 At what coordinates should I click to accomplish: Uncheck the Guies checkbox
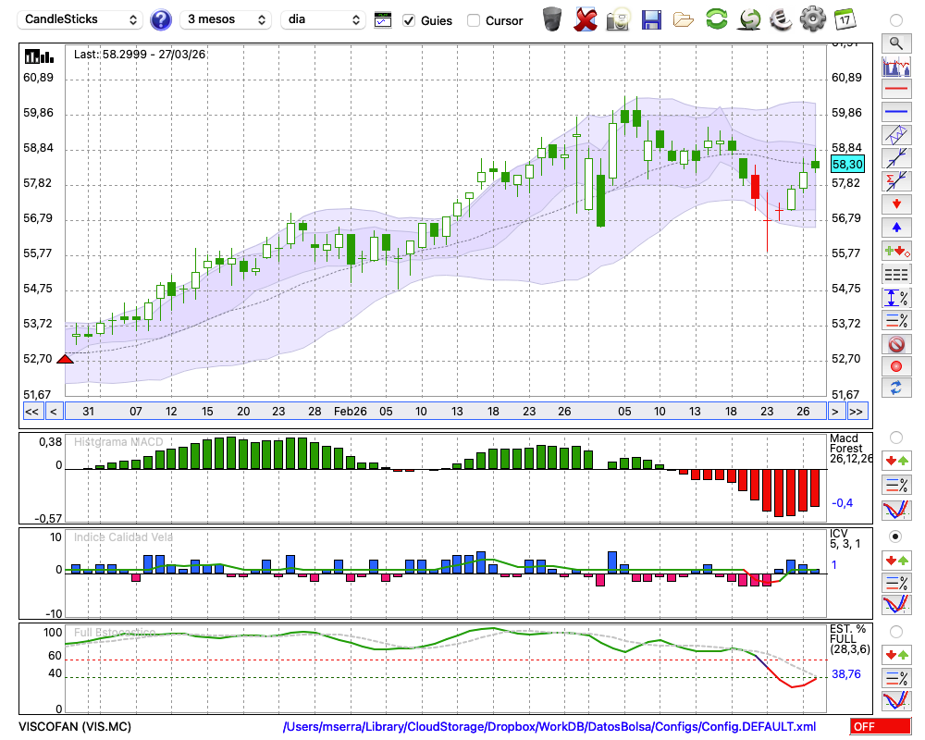(408, 20)
